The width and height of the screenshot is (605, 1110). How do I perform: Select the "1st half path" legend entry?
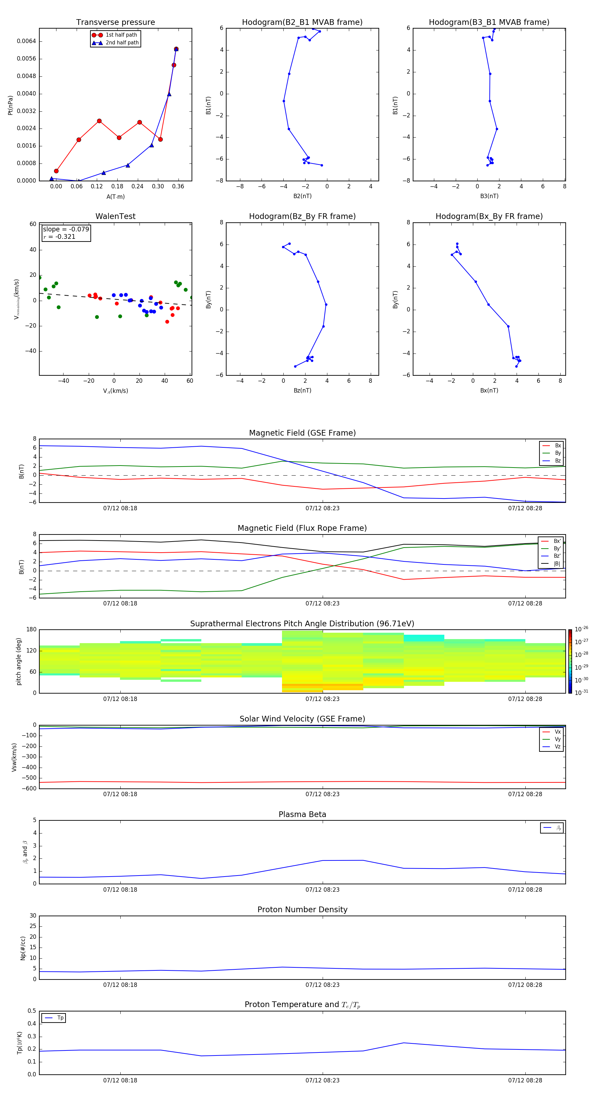(115, 35)
